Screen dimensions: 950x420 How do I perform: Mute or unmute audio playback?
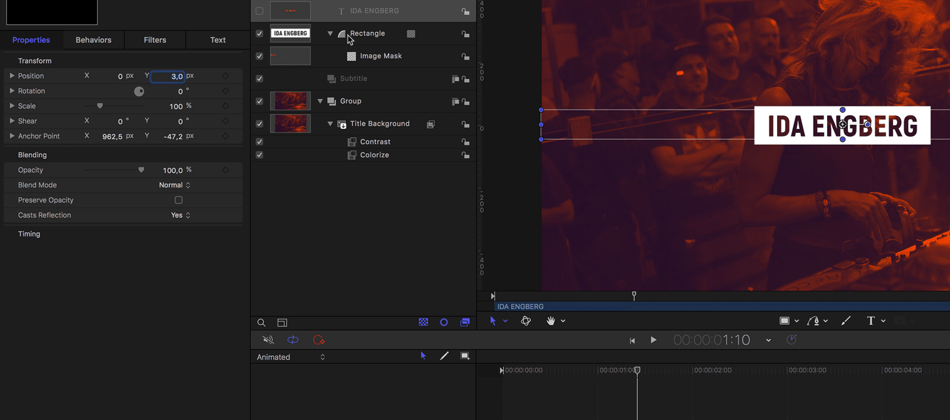point(268,340)
